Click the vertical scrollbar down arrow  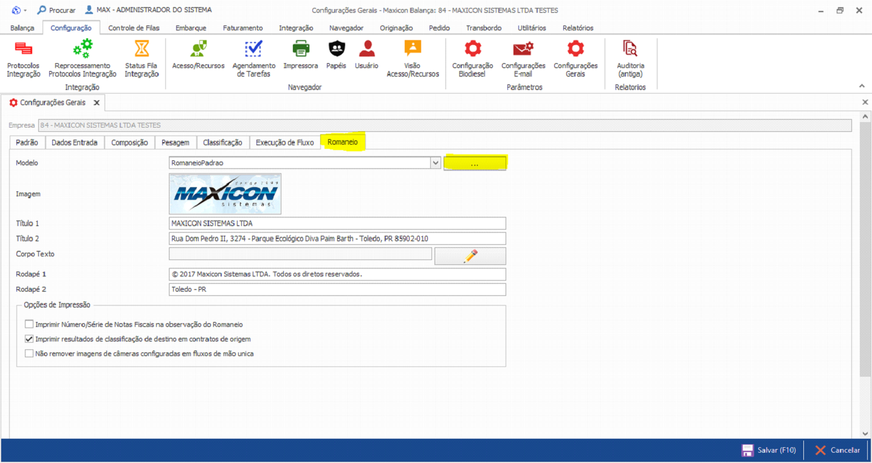pyautogui.click(x=865, y=433)
